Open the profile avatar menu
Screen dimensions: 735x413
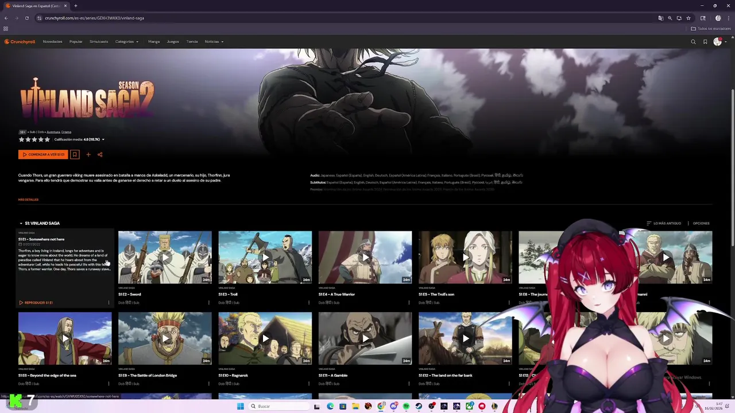718,42
